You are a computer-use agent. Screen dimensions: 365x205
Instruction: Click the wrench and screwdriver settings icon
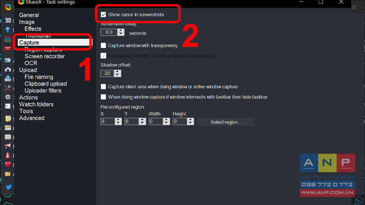coord(8,88)
